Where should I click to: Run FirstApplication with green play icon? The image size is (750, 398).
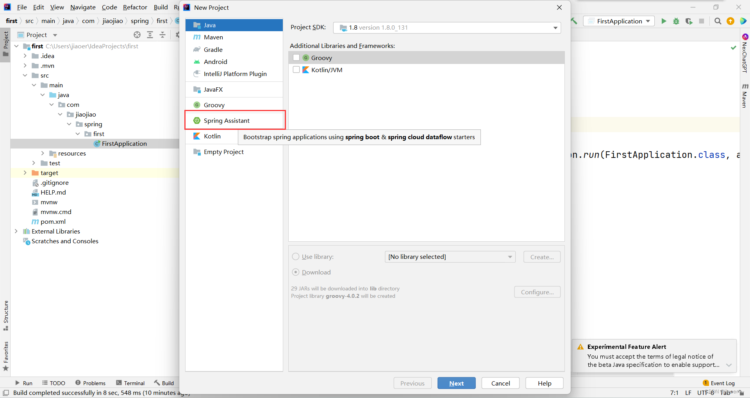click(664, 21)
